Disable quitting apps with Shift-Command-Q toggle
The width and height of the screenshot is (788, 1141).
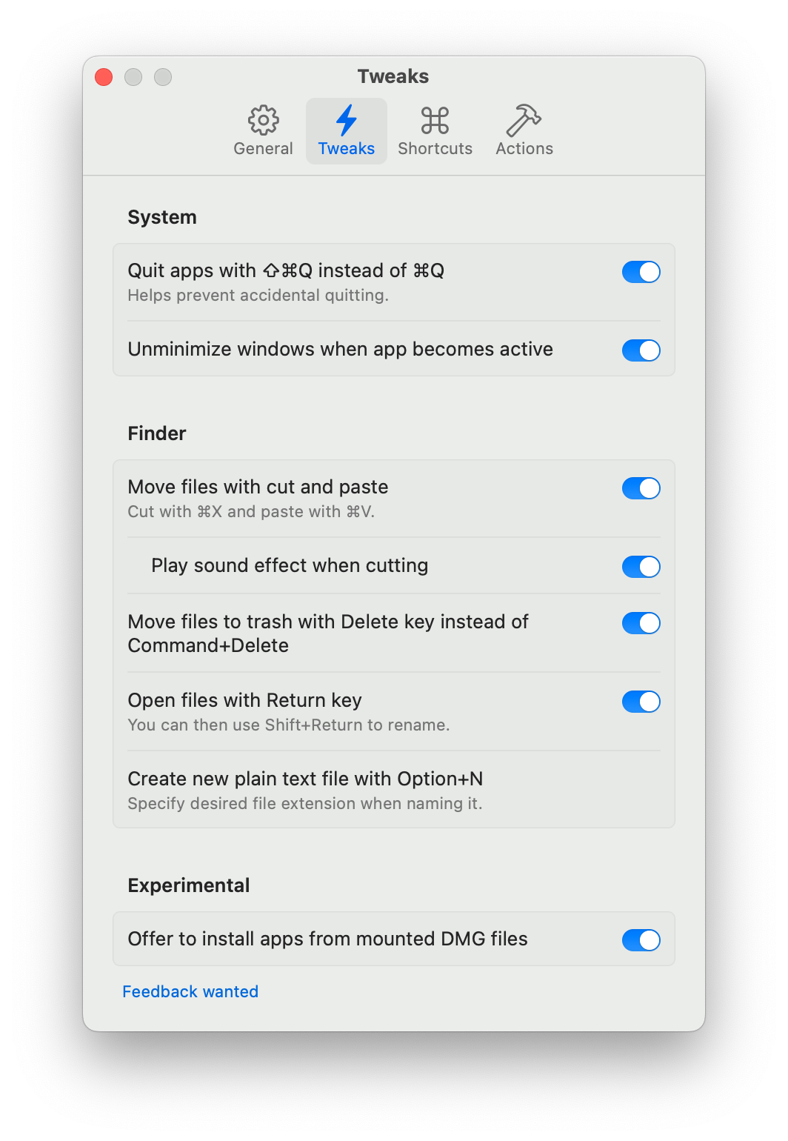coord(641,272)
